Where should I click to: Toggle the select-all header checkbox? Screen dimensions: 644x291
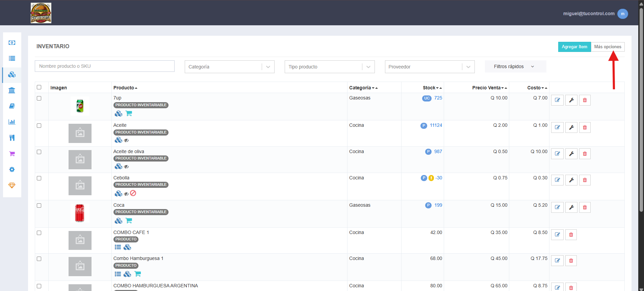[39, 87]
